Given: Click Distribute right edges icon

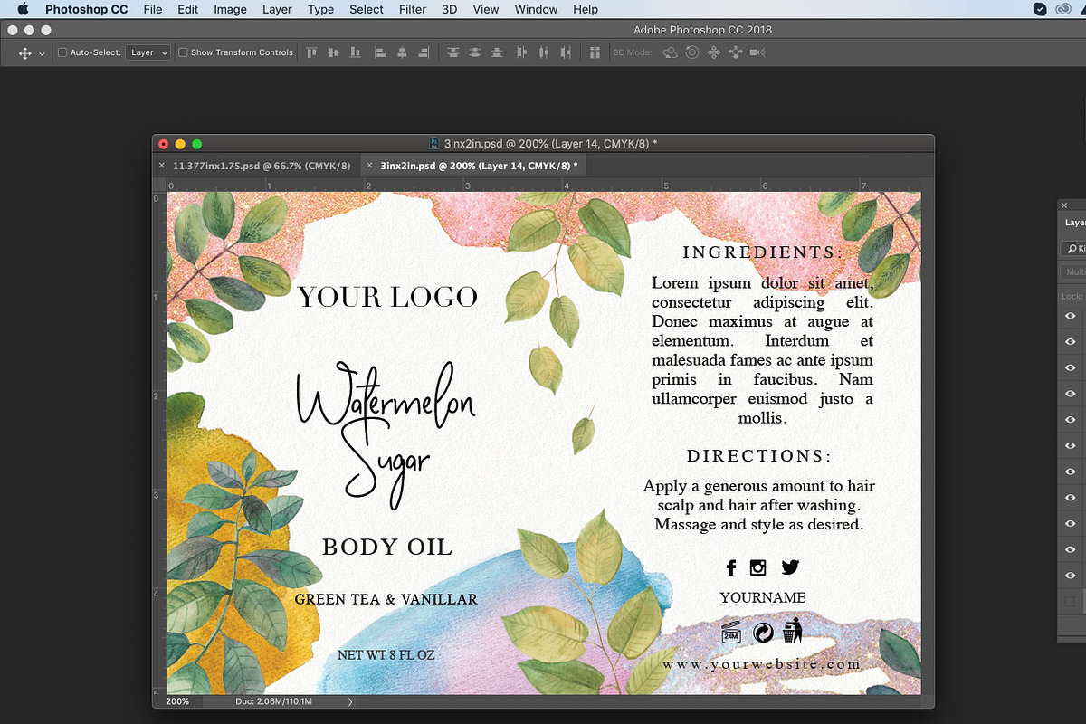Looking at the screenshot, I should tap(564, 52).
